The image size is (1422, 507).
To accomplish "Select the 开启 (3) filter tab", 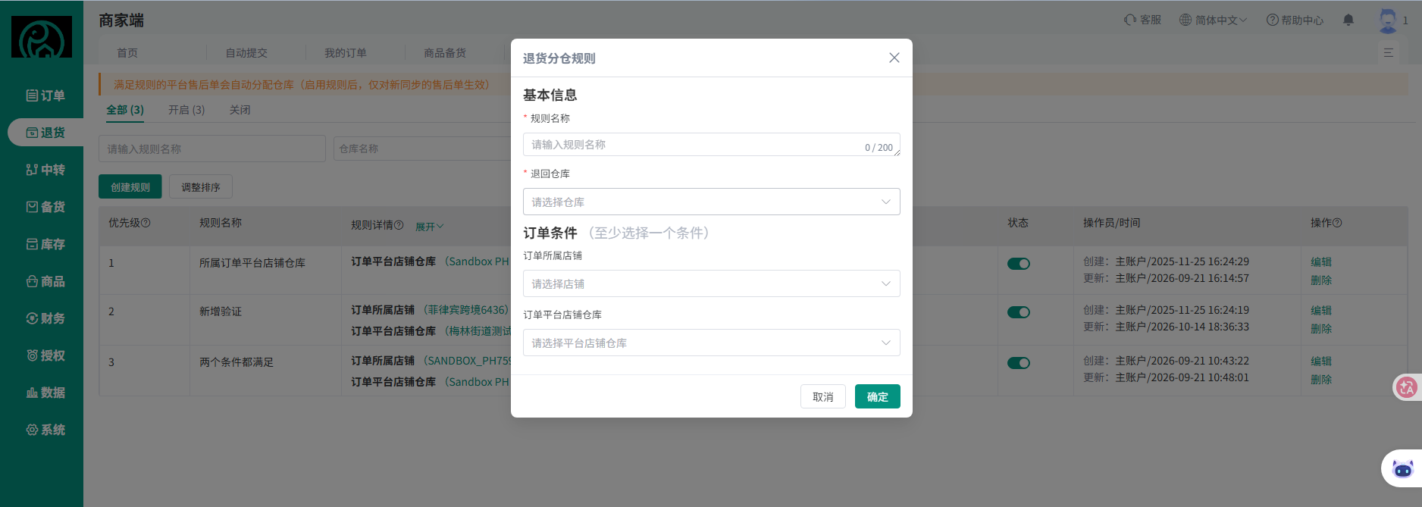I will click(186, 110).
